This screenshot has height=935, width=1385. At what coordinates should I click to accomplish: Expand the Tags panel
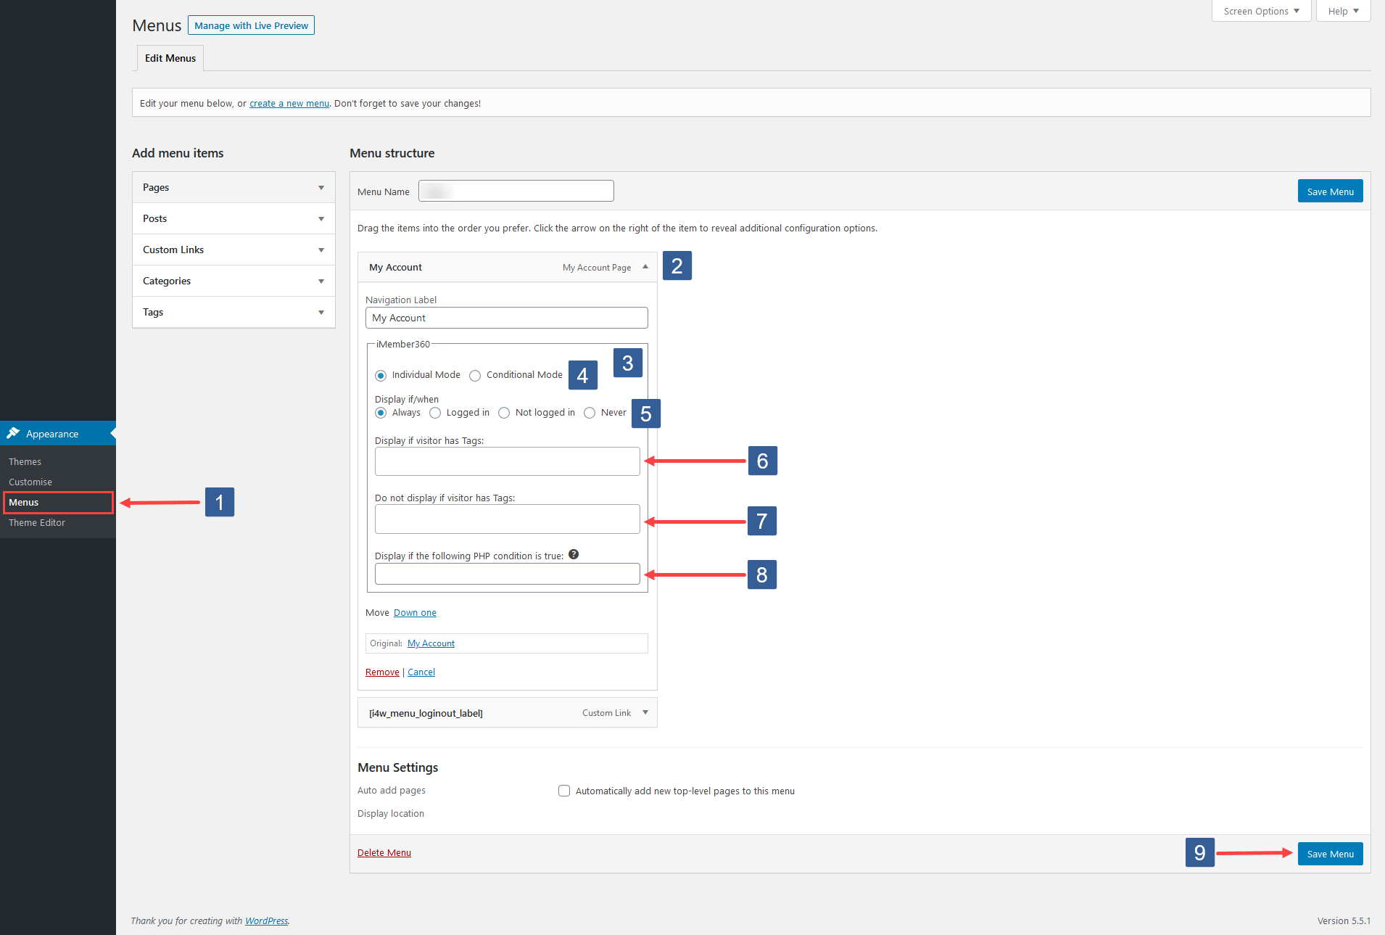(x=321, y=312)
